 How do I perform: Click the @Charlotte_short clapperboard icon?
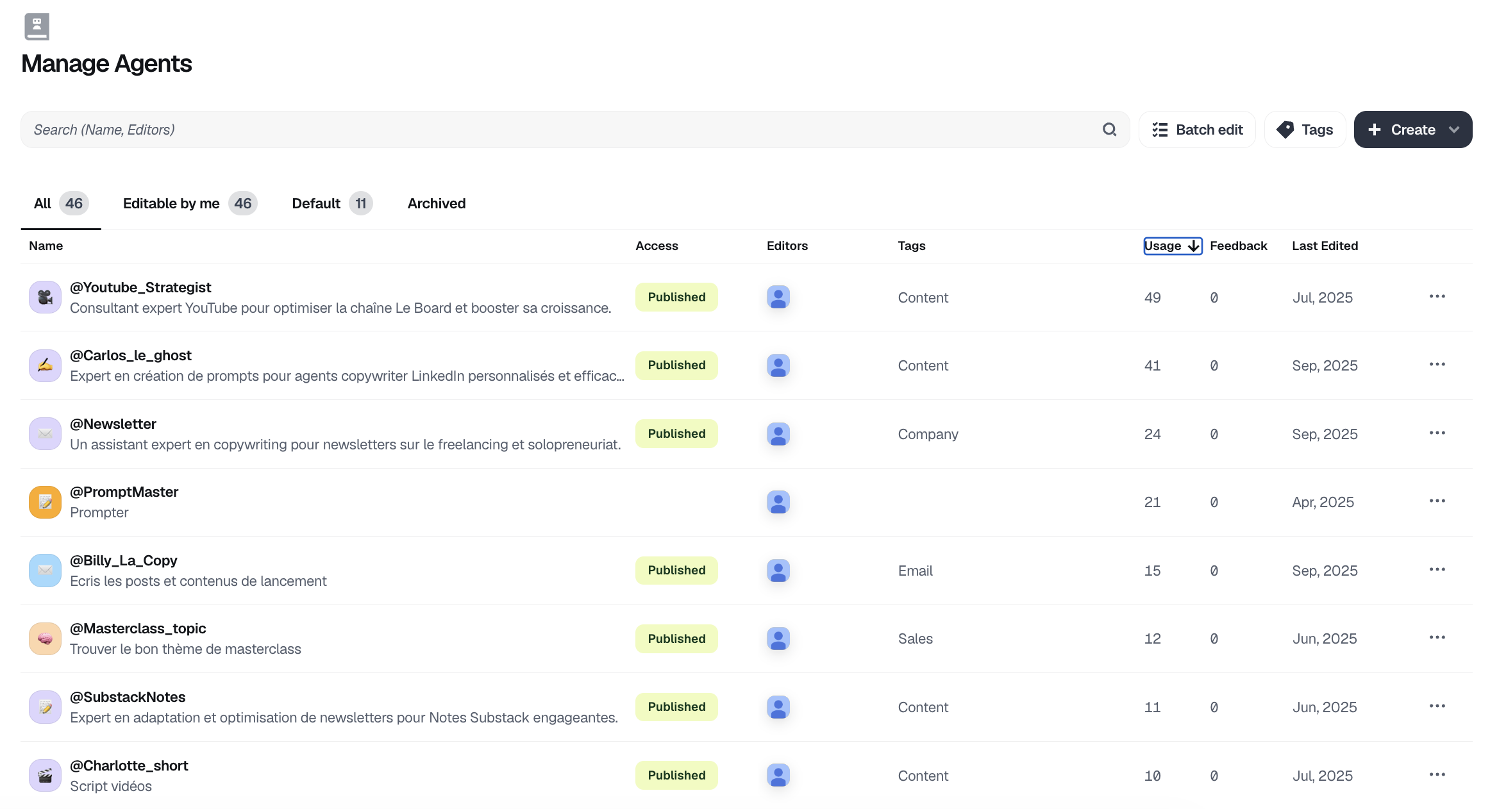click(45, 776)
